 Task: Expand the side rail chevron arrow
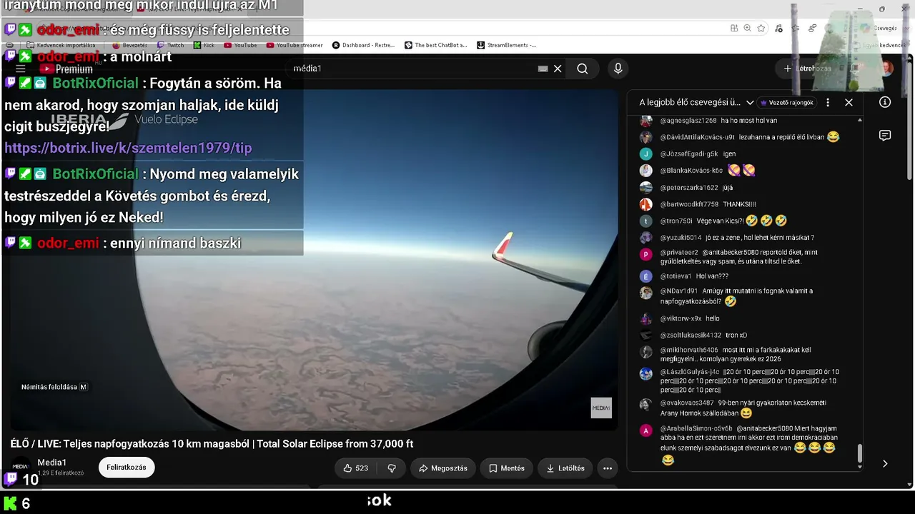[885, 463]
